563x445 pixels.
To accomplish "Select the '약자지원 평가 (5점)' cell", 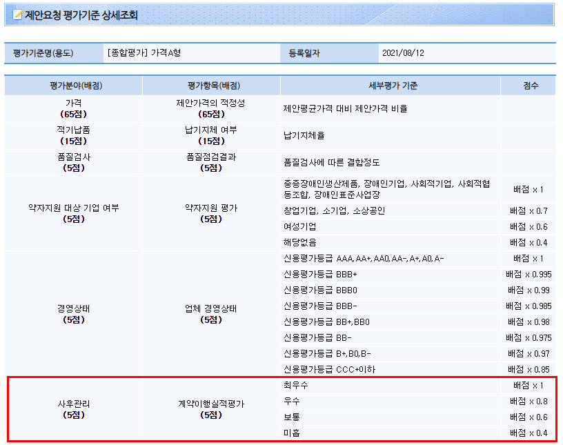I will point(211,213).
